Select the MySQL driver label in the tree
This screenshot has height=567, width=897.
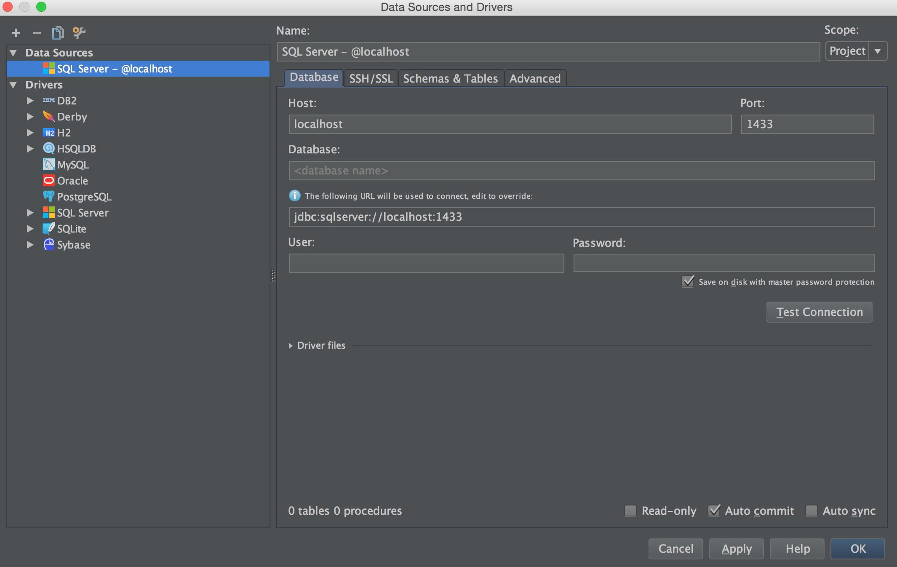click(73, 165)
